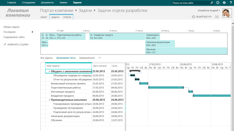Click the search magnifier icon
Image resolution: width=234 pixels, height=131 pixels.
click(x=212, y=3)
